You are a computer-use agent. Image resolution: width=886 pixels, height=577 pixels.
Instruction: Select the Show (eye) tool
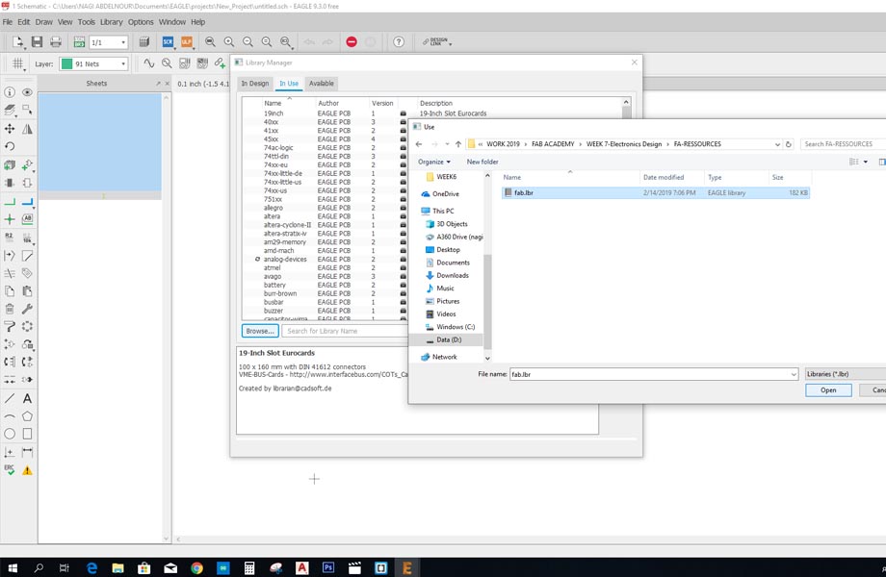[27, 92]
